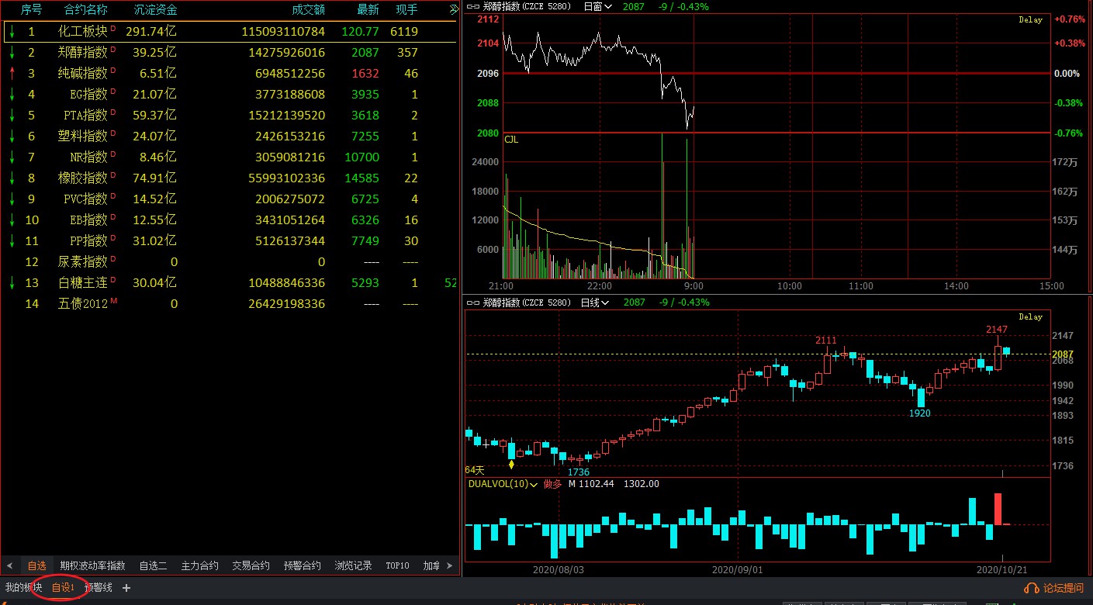The image size is (1093, 605).
Task: Click the double-arrow icon at the header's right end
Action: click(454, 10)
